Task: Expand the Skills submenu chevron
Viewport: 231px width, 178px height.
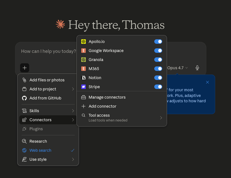Action: click(x=73, y=111)
